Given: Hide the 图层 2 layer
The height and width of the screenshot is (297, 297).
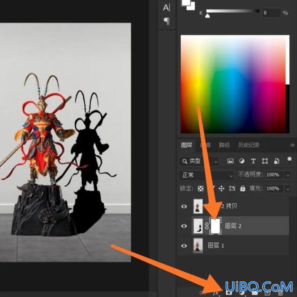Looking at the screenshot, I should 184,226.
